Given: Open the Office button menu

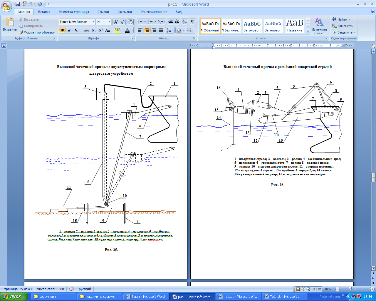Looking at the screenshot, I should [x=6, y=6].
